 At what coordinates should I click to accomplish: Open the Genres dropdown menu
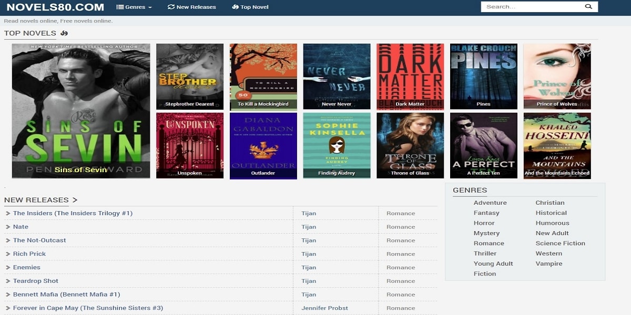click(x=134, y=7)
